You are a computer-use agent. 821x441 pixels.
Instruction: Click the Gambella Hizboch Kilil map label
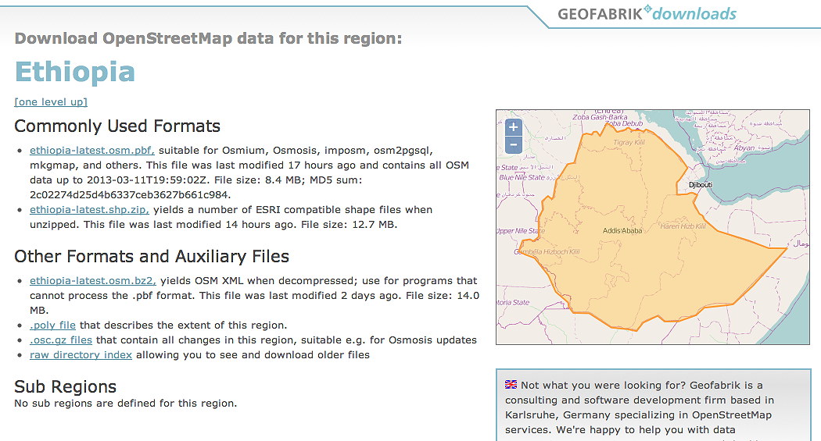click(547, 252)
